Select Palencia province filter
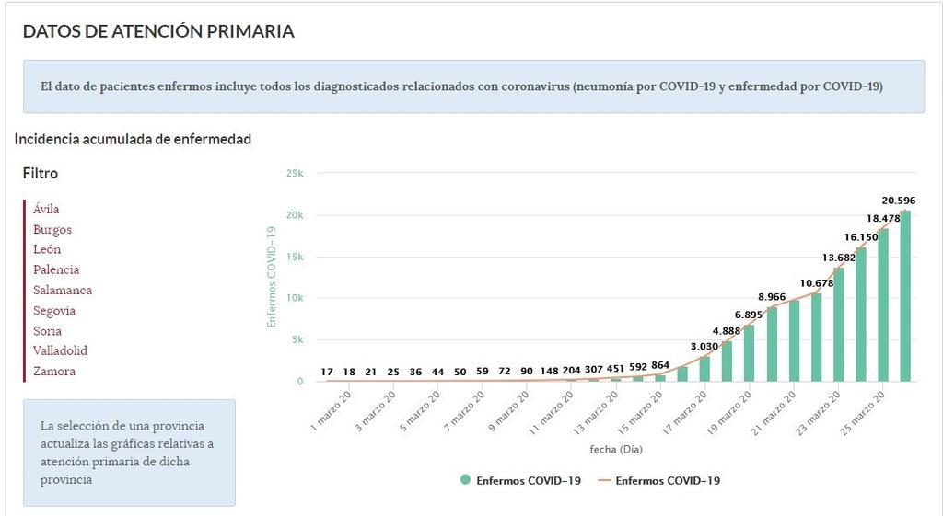Viewport: 943px width, 516px height. pyautogui.click(x=56, y=270)
